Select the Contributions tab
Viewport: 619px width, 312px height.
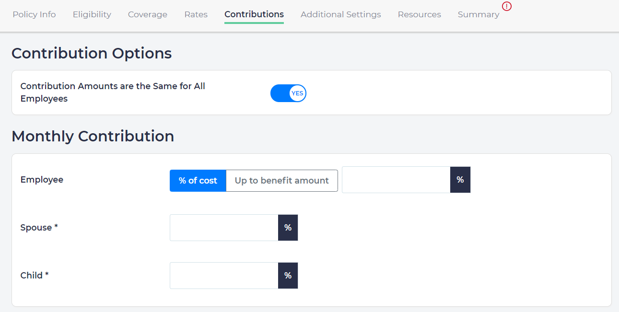[254, 14]
